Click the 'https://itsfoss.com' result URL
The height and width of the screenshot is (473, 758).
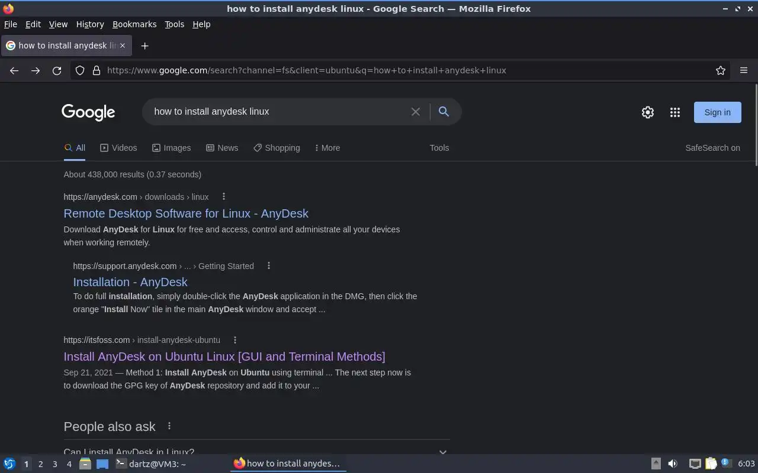97,340
